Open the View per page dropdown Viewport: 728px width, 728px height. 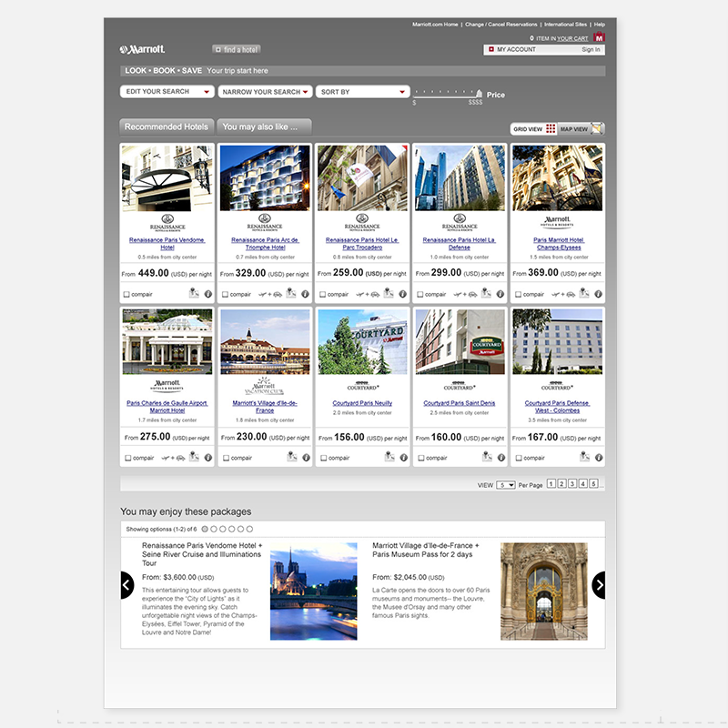click(506, 485)
